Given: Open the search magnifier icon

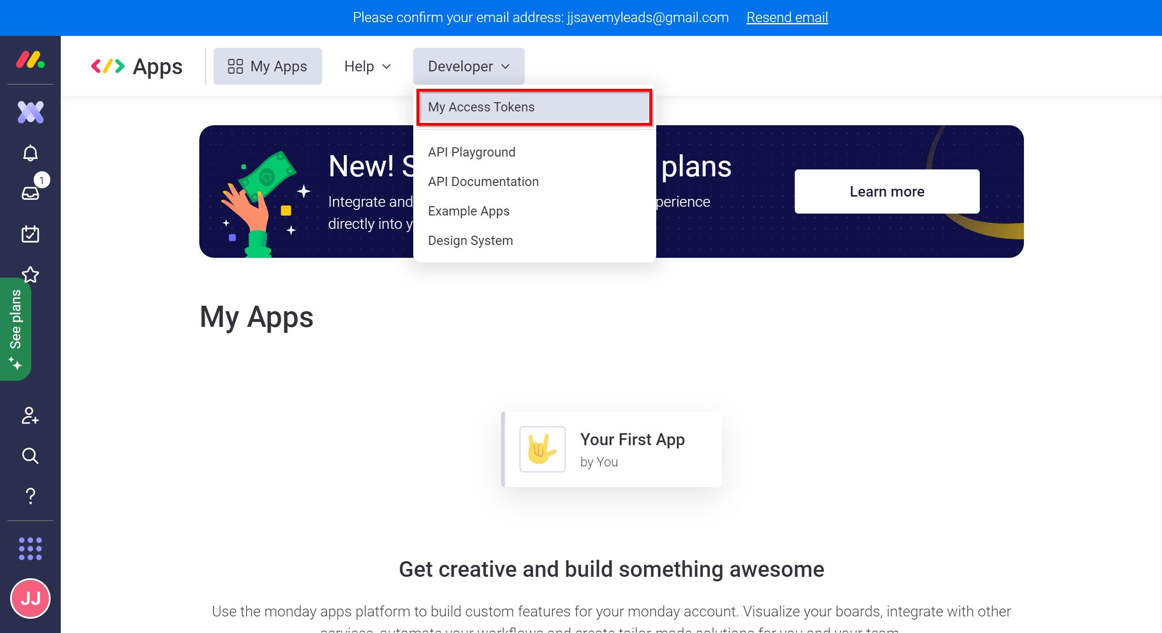Looking at the screenshot, I should pyautogui.click(x=30, y=456).
